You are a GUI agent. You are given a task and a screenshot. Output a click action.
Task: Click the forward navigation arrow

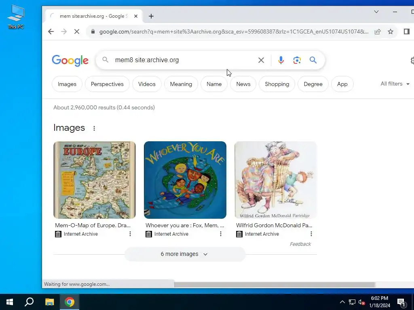click(63, 31)
